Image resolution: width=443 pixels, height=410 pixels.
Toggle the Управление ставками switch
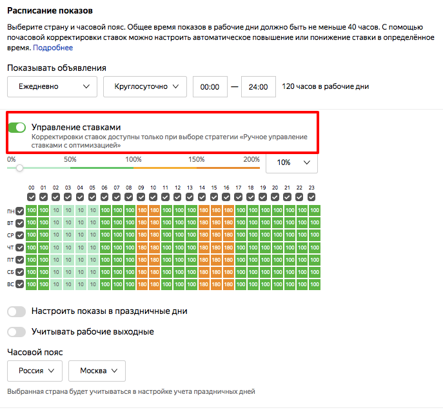17,128
